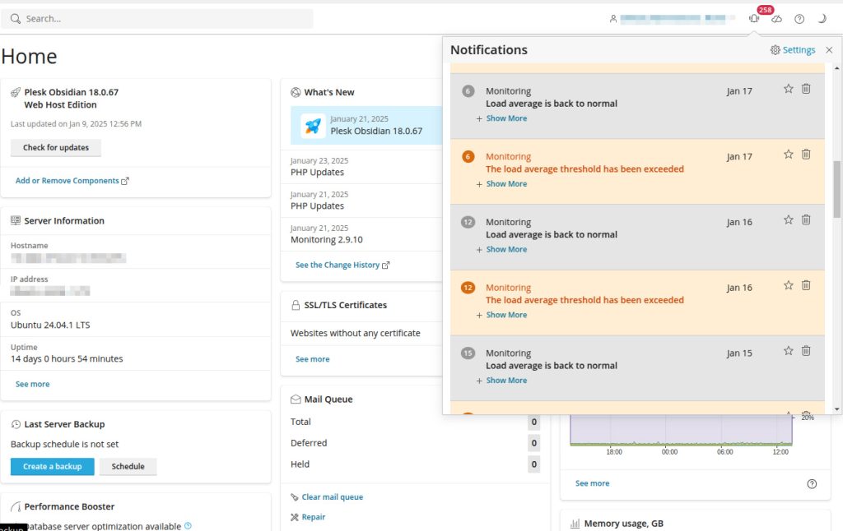Open See the Change History link
This screenshot has height=531, width=843.
342,265
